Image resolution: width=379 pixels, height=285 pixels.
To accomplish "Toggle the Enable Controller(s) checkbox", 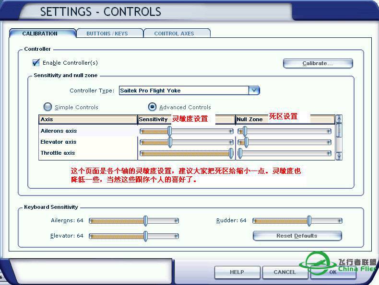I will coord(36,62).
